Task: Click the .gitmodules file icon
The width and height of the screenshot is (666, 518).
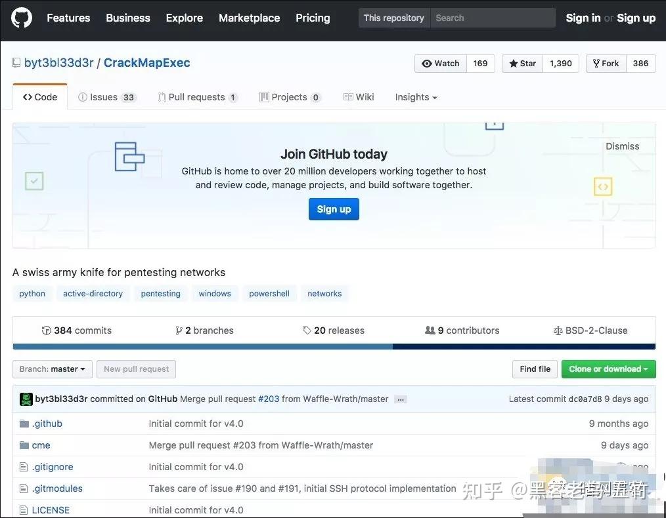Action: [x=24, y=488]
